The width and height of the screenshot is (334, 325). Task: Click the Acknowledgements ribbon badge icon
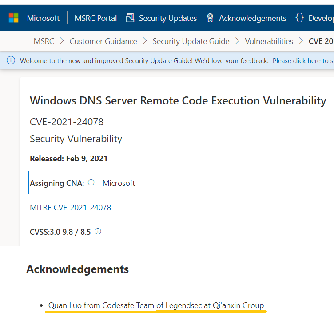pyautogui.click(x=210, y=18)
